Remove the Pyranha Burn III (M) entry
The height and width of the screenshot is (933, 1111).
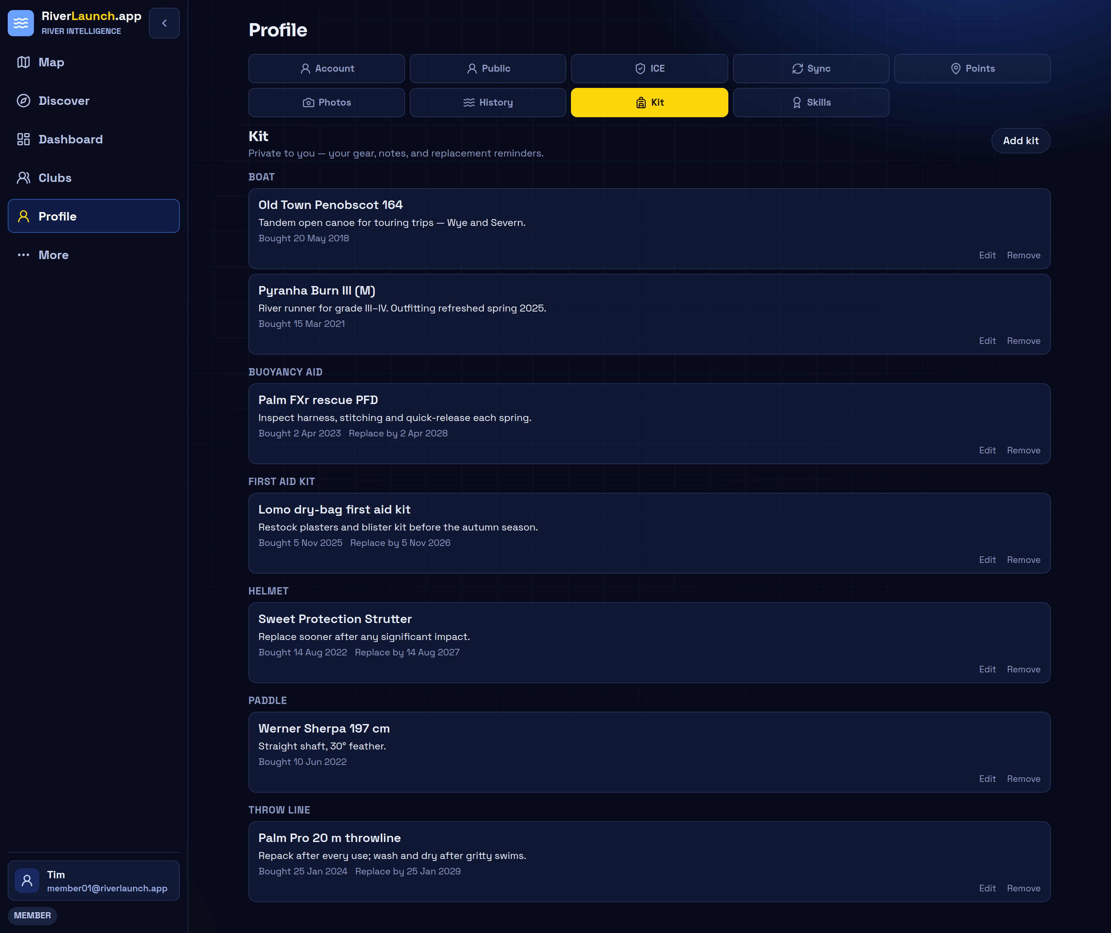[x=1024, y=341]
